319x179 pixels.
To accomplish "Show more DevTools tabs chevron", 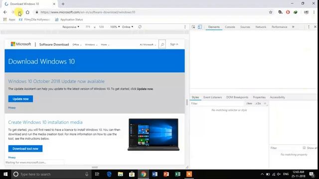I will (x=293, y=27).
